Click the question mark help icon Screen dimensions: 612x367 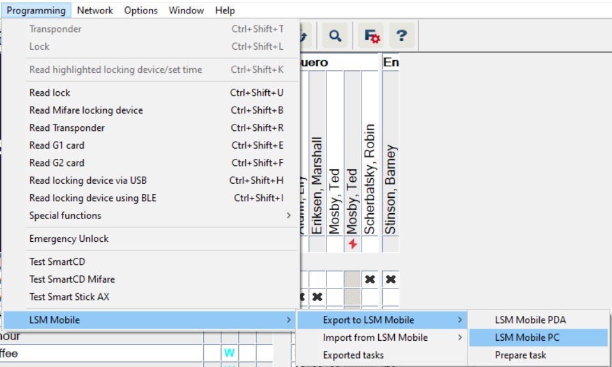(x=401, y=36)
